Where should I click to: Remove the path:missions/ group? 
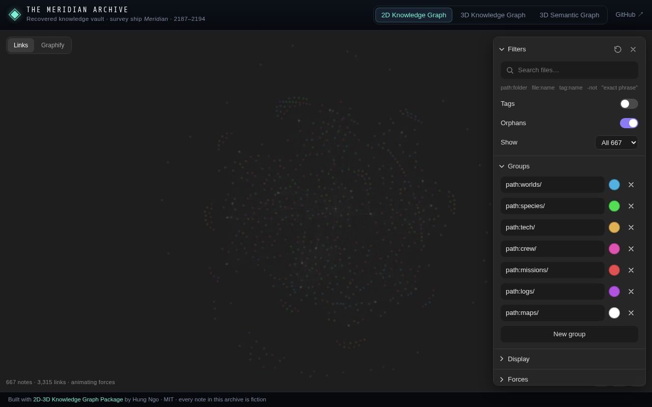[x=631, y=270]
